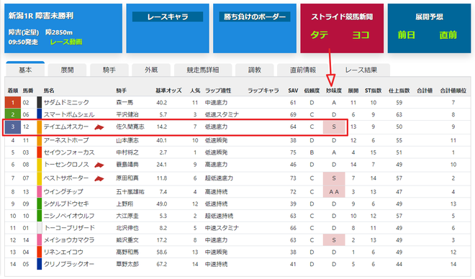The width and height of the screenshot is (475, 279).
Task: Click the 新潟1R 障害未勝利 race title
Action: (41, 16)
